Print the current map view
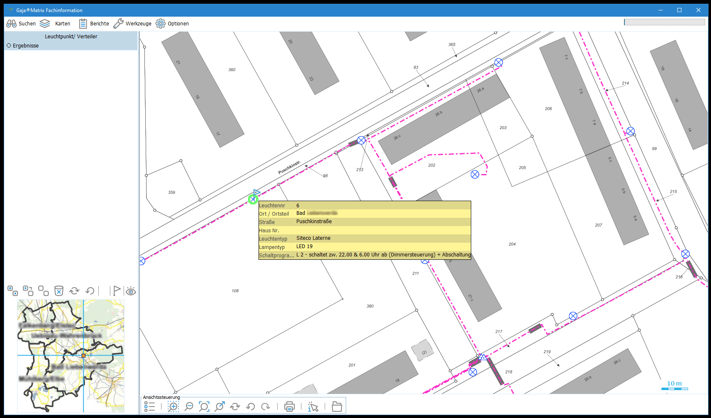This screenshot has width=711, height=418. (x=289, y=407)
